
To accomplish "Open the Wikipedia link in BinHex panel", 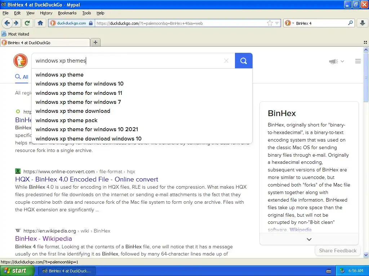I will 301,230.
